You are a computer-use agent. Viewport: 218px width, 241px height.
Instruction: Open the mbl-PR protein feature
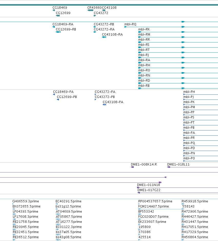189,138
